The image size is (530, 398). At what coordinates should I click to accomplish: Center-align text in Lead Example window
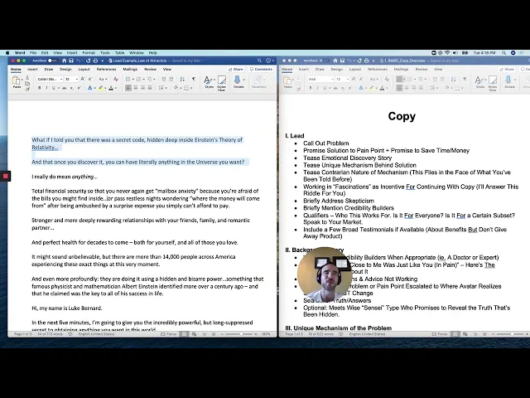(135, 88)
